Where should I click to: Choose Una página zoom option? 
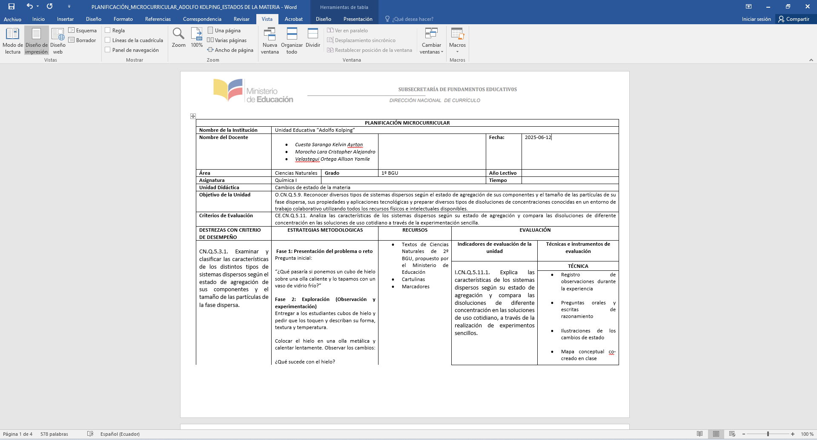pyautogui.click(x=224, y=31)
